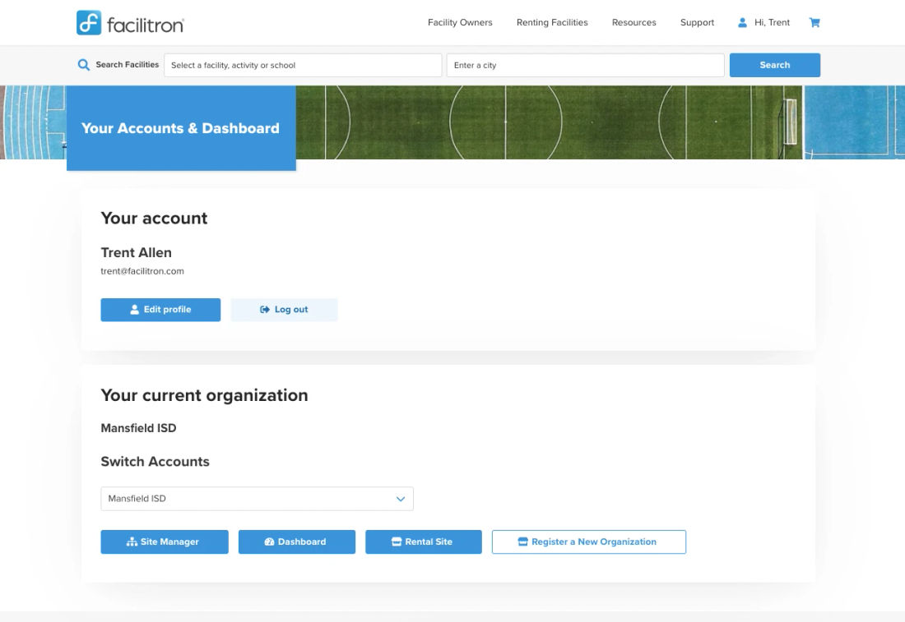Open Site Manager

pyautogui.click(x=165, y=541)
